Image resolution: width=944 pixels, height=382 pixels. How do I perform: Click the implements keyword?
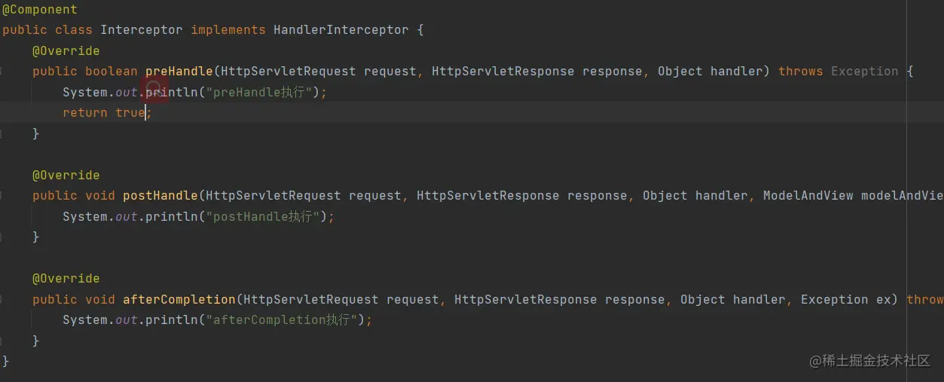228,30
